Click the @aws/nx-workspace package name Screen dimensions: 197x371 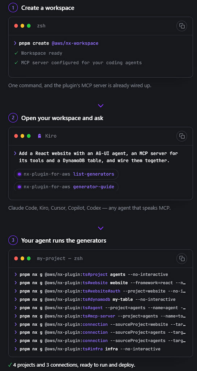click(x=75, y=43)
